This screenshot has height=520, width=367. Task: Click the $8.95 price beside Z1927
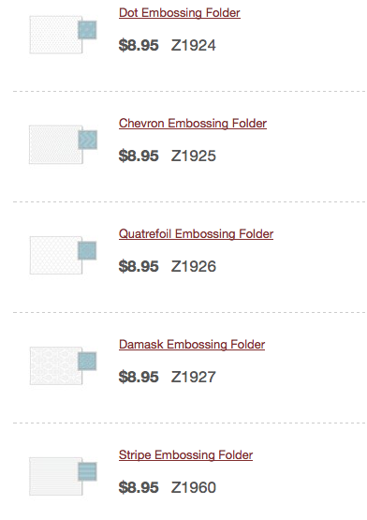click(x=139, y=377)
